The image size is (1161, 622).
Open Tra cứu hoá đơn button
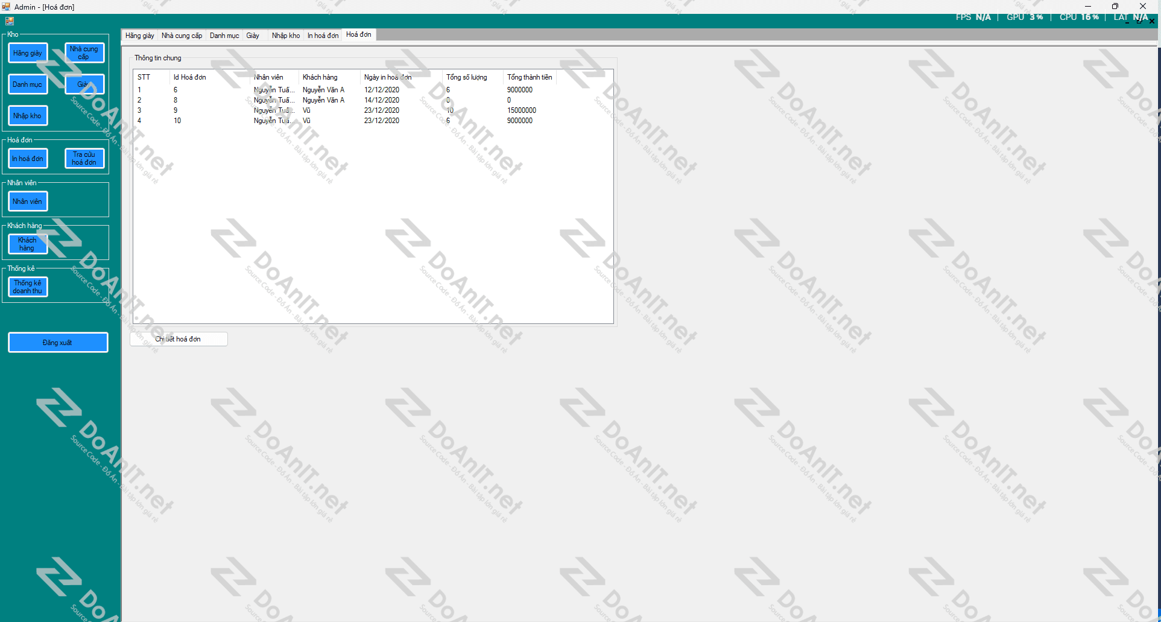coord(84,159)
